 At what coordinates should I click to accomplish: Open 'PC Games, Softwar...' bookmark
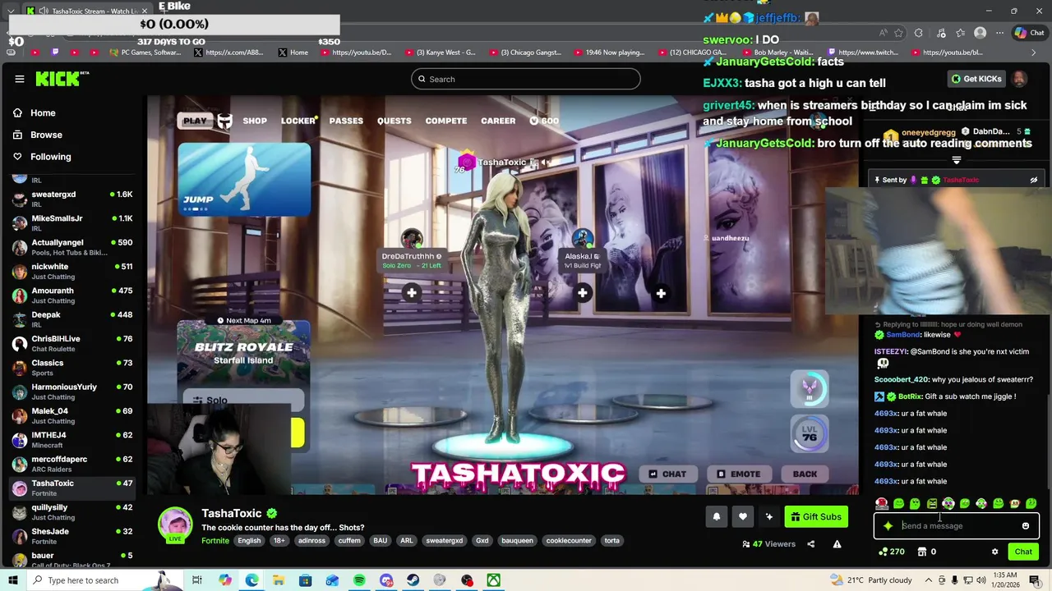tap(145, 53)
